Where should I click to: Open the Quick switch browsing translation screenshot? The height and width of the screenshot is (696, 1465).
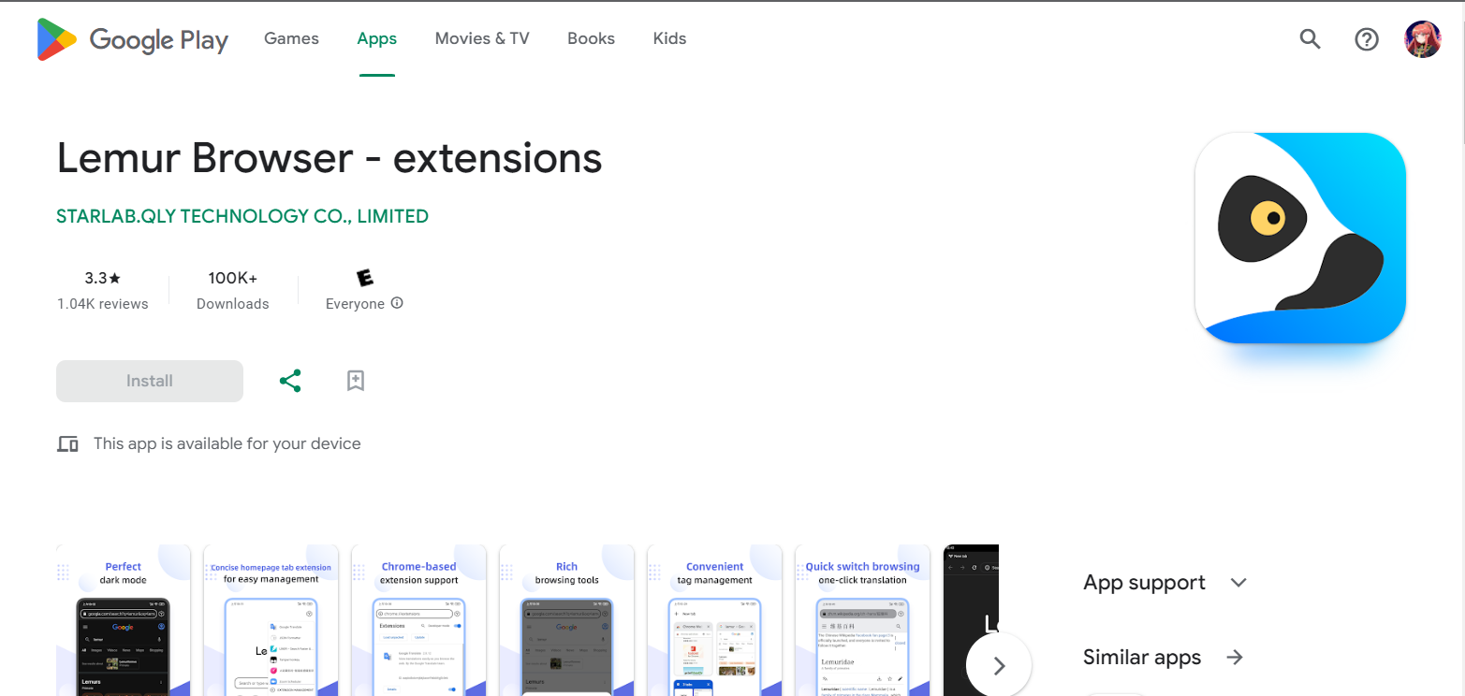coord(862,620)
